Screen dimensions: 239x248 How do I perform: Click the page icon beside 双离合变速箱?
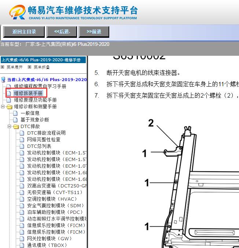click(22, 186)
